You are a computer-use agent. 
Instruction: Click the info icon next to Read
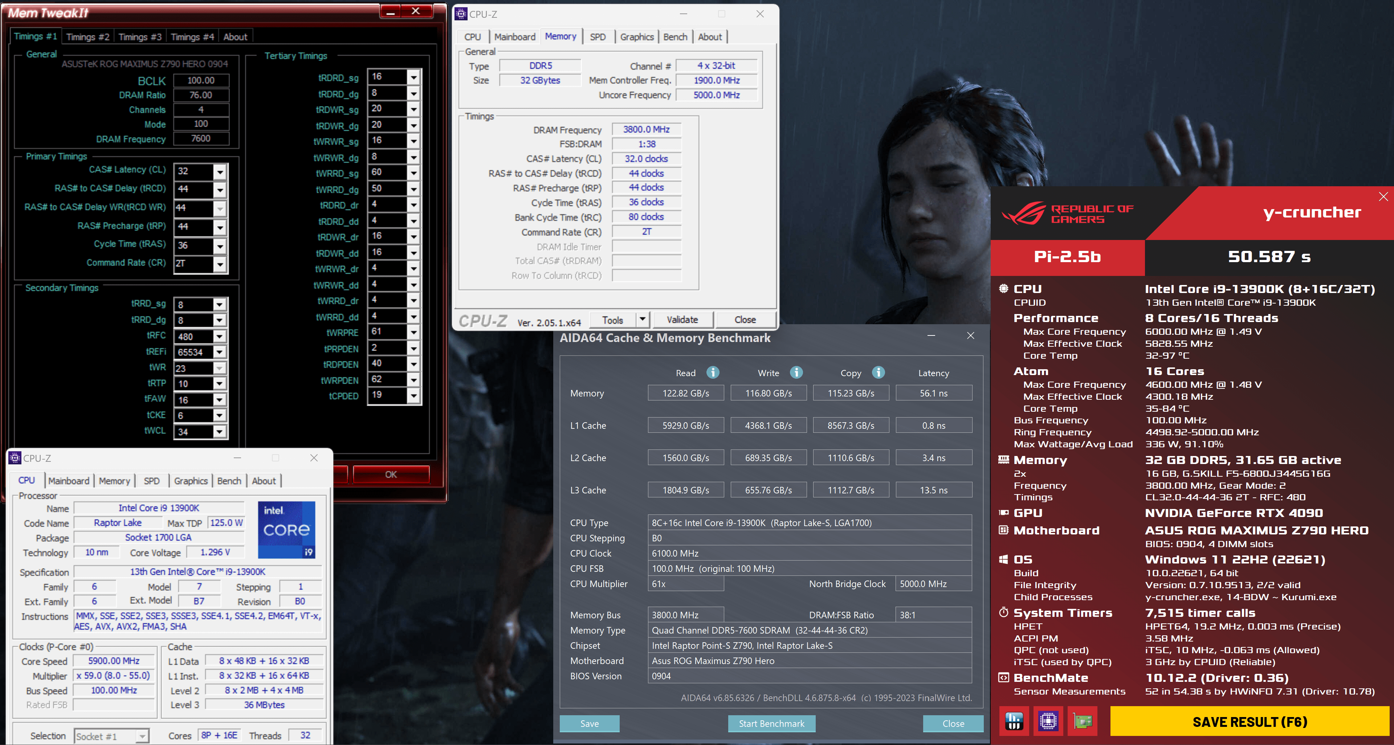click(713, 372)
